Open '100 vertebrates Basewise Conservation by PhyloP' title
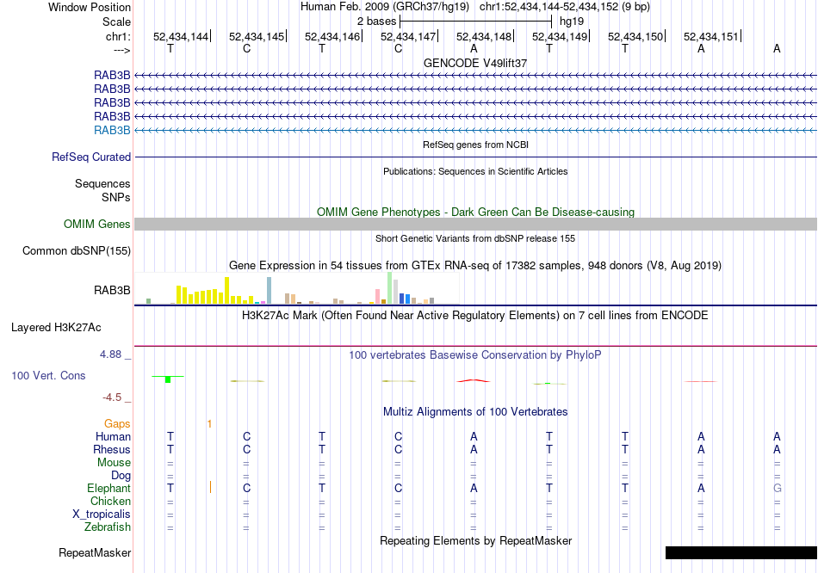The image size is (818, 573). [475, 355]
